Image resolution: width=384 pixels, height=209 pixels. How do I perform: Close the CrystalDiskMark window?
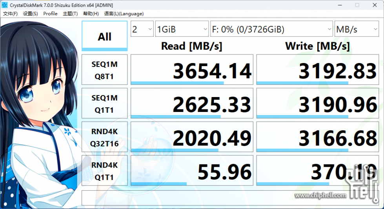(x=375, y=5)
